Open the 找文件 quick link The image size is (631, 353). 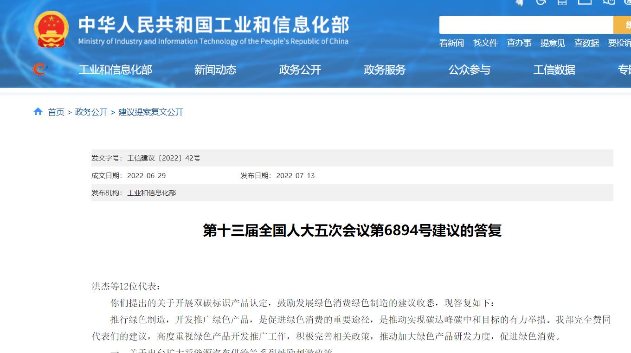click(485, 43)
